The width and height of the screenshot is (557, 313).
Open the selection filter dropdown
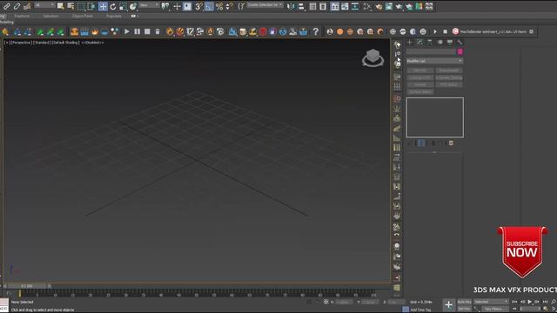(44, 5)
